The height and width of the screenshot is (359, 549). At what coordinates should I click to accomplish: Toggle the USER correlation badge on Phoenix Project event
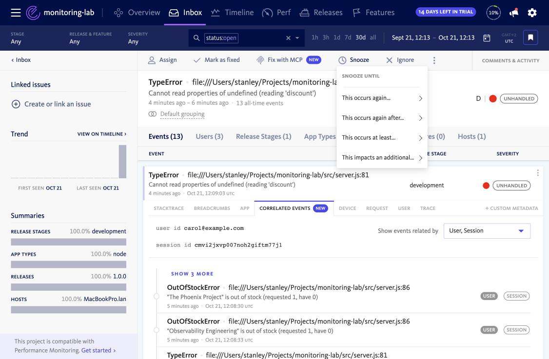(489, 296)
